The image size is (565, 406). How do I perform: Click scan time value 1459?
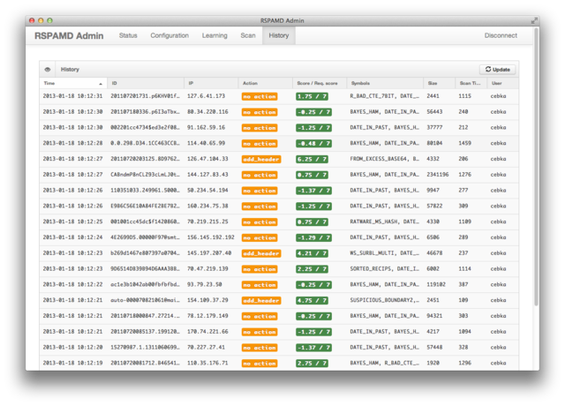(x=465, y=143)
